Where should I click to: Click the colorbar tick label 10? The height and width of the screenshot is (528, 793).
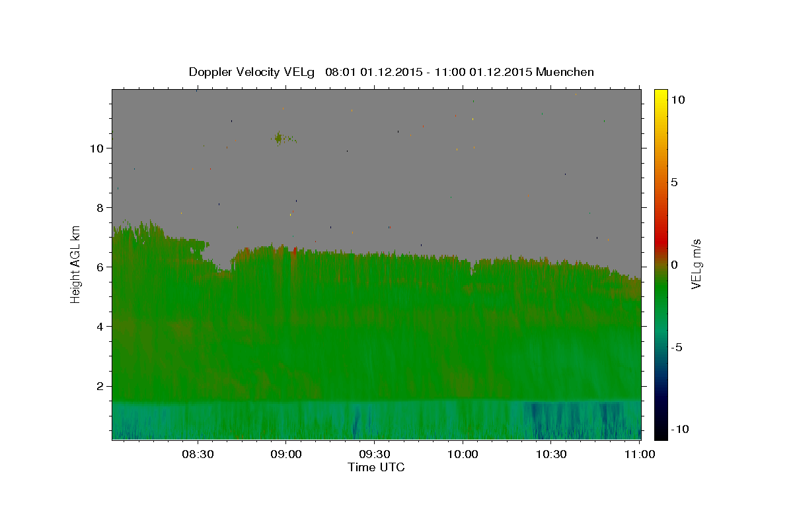coord(678,100)
